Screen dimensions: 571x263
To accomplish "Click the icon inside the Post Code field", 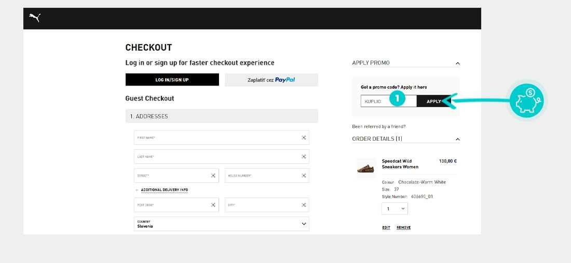I will pos(213,205).
